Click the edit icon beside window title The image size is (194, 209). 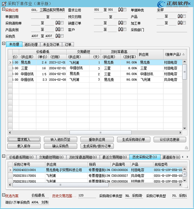click(x=4, y=4)
